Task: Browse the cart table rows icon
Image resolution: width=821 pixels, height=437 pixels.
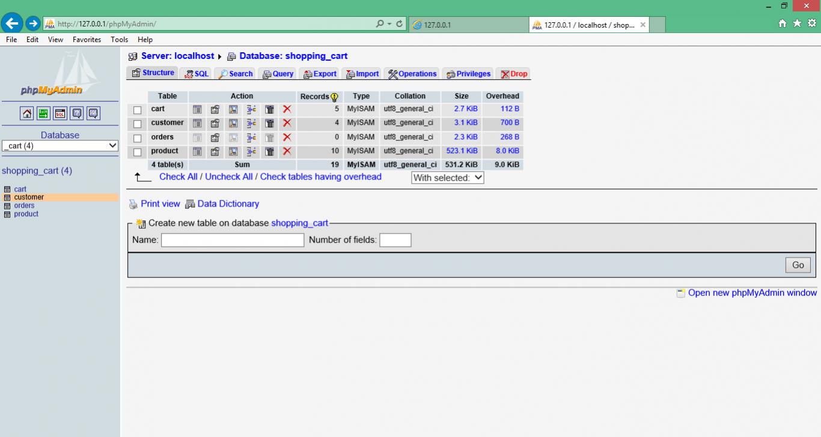Action: 197,109
